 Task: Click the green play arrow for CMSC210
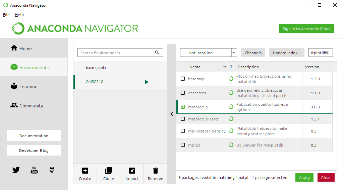coord(147,82)
